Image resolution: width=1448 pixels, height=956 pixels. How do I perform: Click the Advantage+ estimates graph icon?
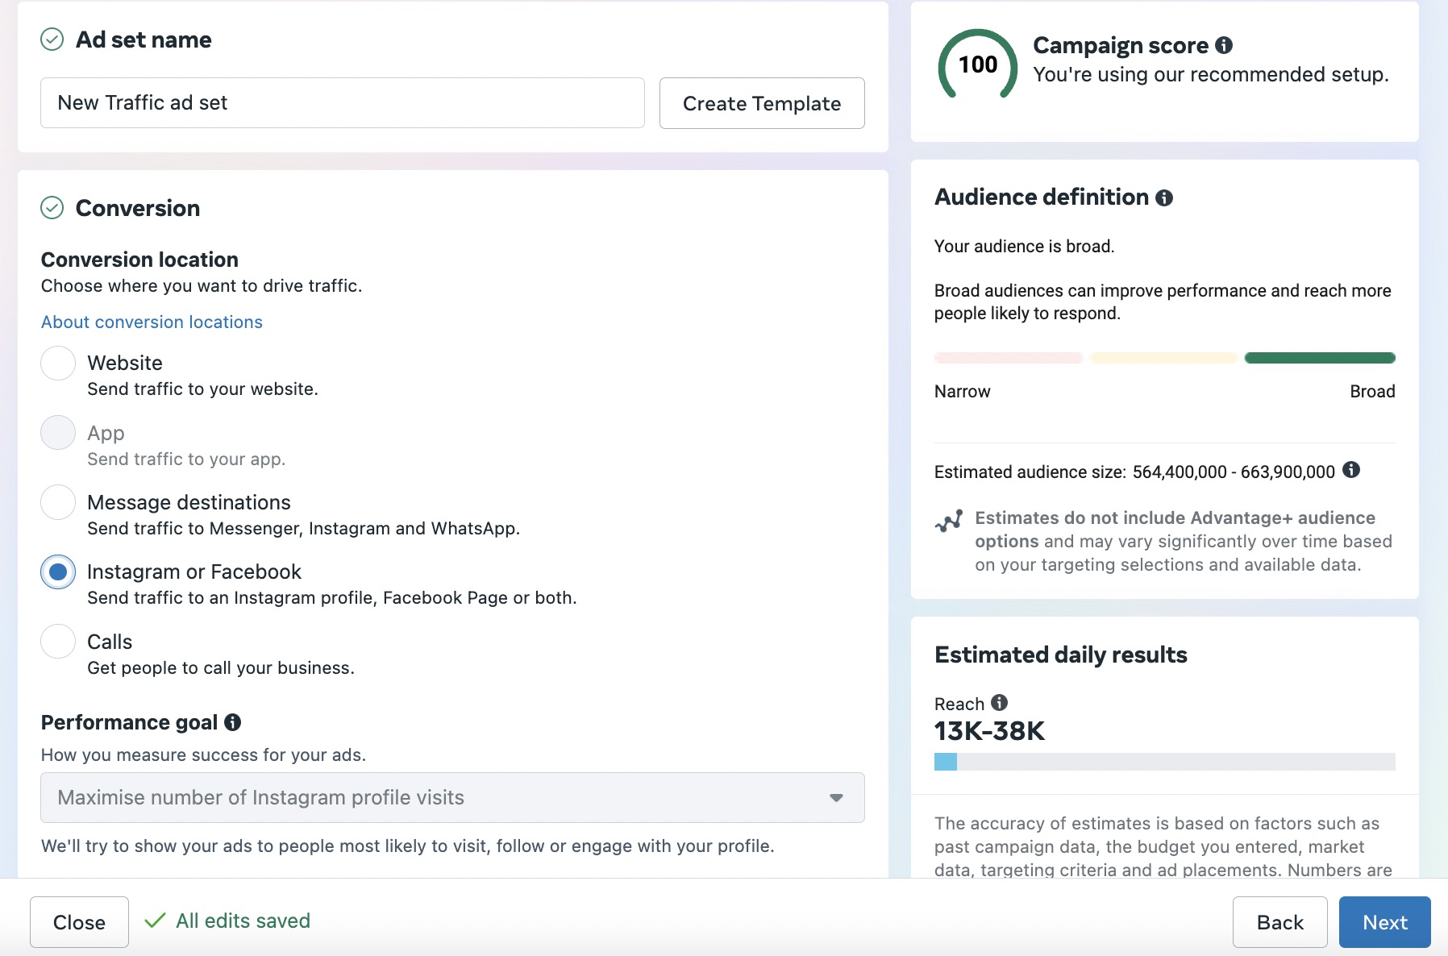click(949, 522)
